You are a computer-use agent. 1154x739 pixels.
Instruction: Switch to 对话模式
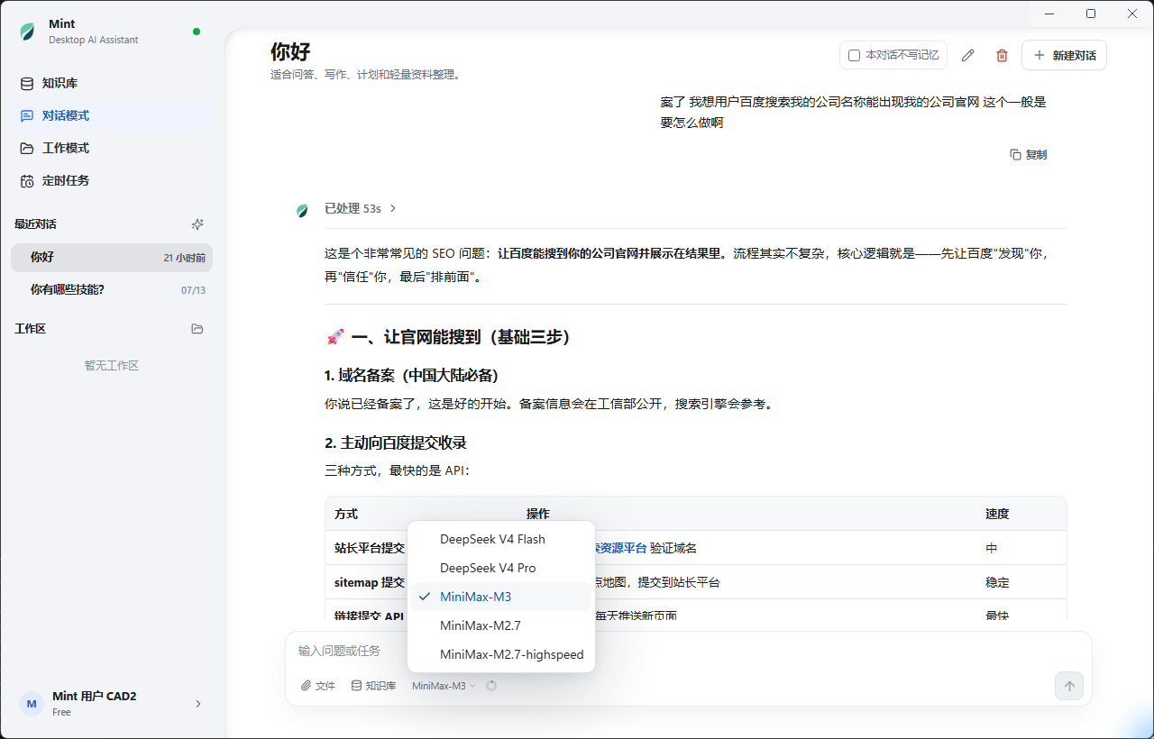tap(112, 115)
